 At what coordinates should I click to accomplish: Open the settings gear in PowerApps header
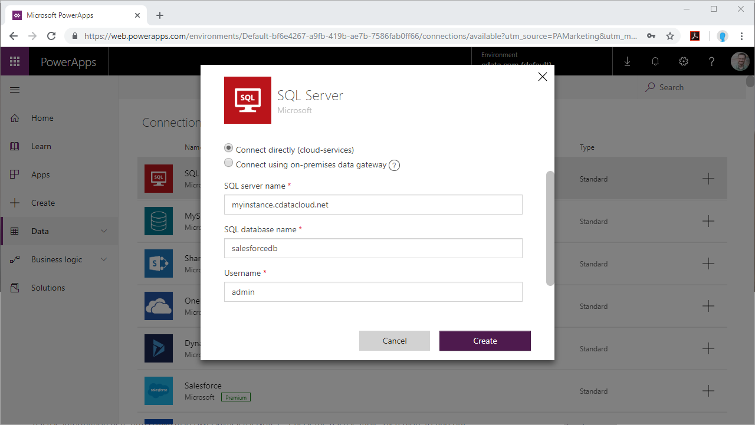pos(684,61)
